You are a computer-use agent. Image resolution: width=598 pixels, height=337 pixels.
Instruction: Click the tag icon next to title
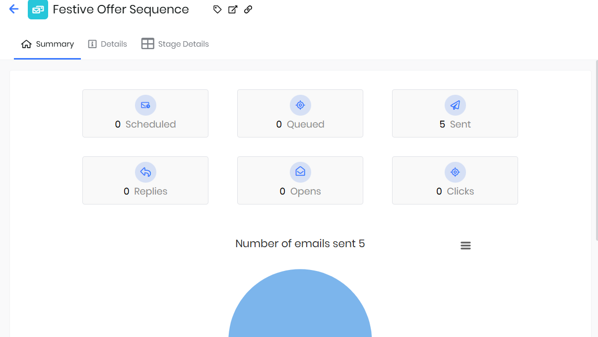pyautogui.click(x=217, y=9)
